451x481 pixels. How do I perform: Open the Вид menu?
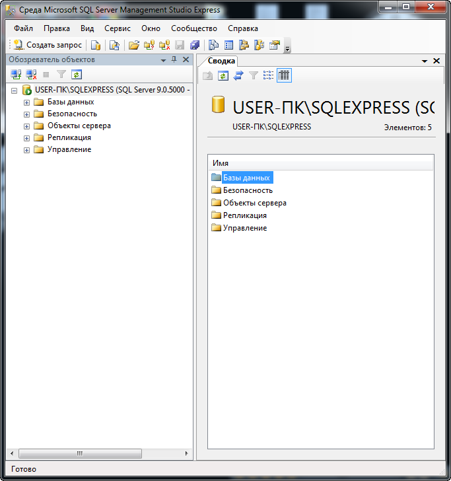pos(87,28)
